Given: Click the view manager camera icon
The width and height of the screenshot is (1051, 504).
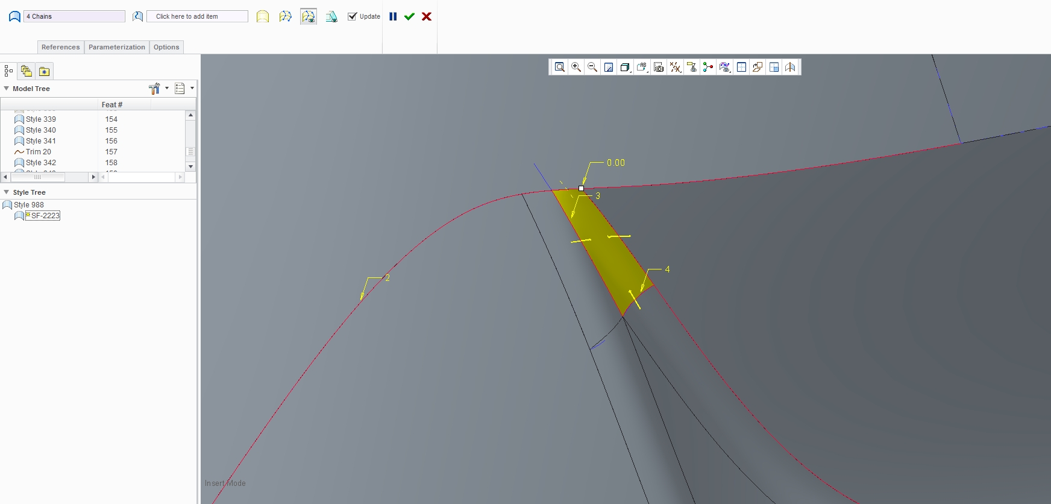Looking at the screenshot, I should click(x=659, y=67).
